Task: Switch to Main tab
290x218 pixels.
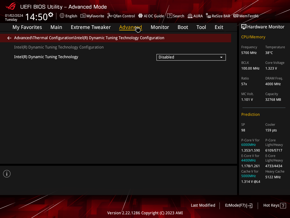Action: tap(56, 27)
